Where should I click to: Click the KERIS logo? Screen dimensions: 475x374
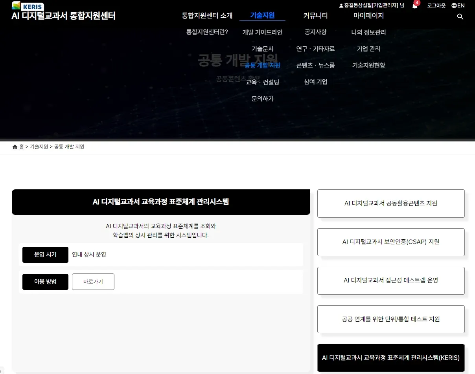(x=28, y=6)
